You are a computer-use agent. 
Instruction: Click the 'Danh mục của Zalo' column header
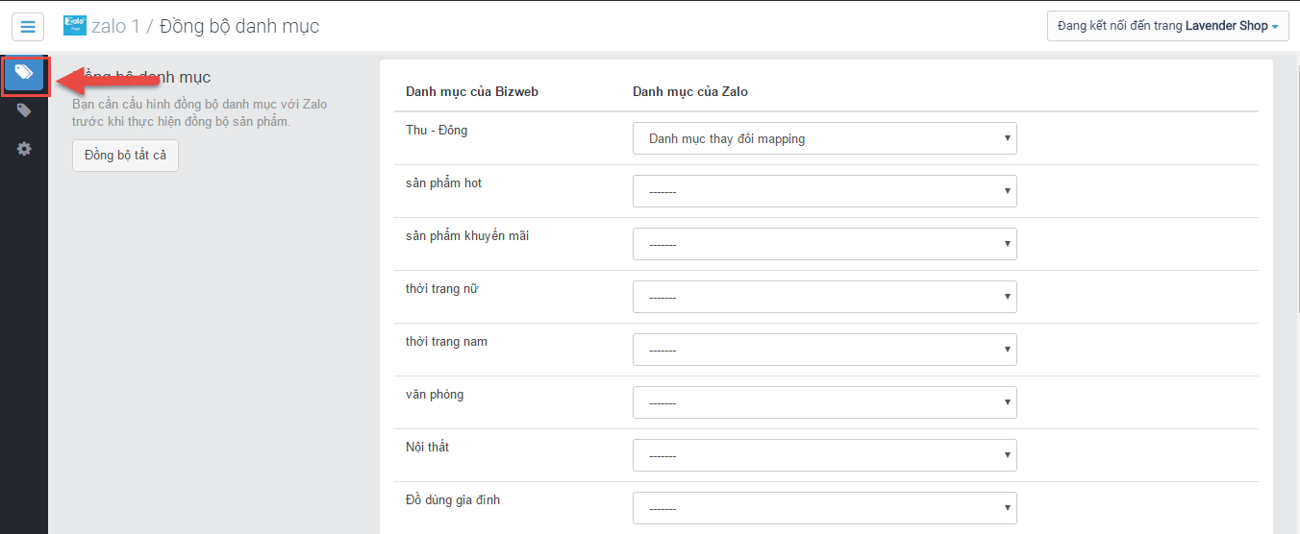pyautogui.click(x=690, y=91)
